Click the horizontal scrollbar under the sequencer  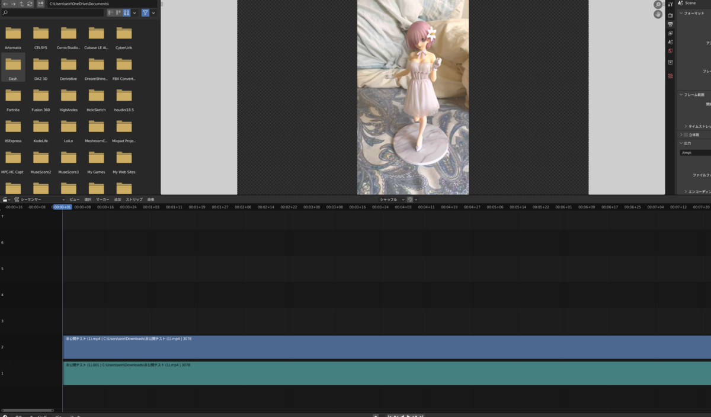[27, 410]
